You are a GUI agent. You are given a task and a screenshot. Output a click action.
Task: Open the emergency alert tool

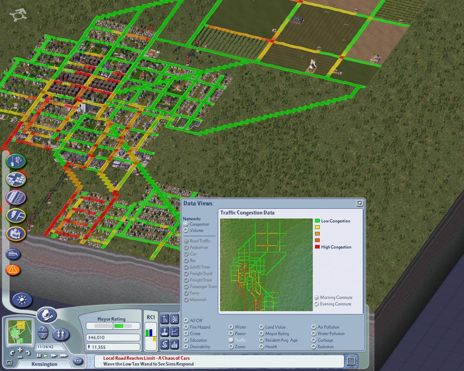(x=13, y=270)
